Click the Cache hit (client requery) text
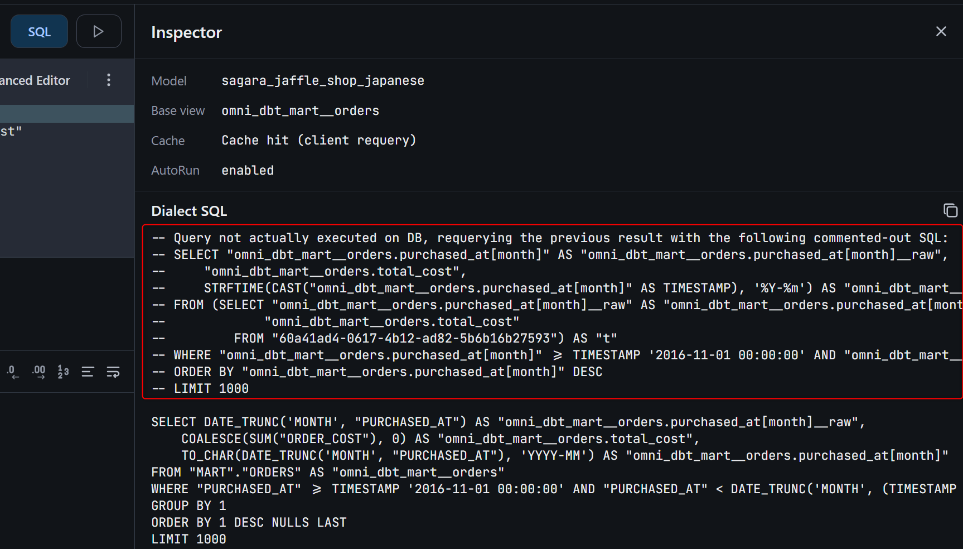Image resolution: width=963 pixels, height=549 pixels. click(x=318, y=141)
